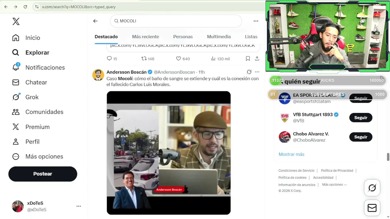Open Política de Privacidad link
Screen dimensions: 390x219
(337, 171)
